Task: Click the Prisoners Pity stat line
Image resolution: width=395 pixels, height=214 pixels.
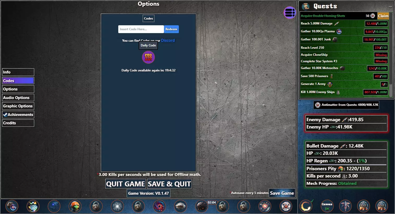Action: point(346,169)
